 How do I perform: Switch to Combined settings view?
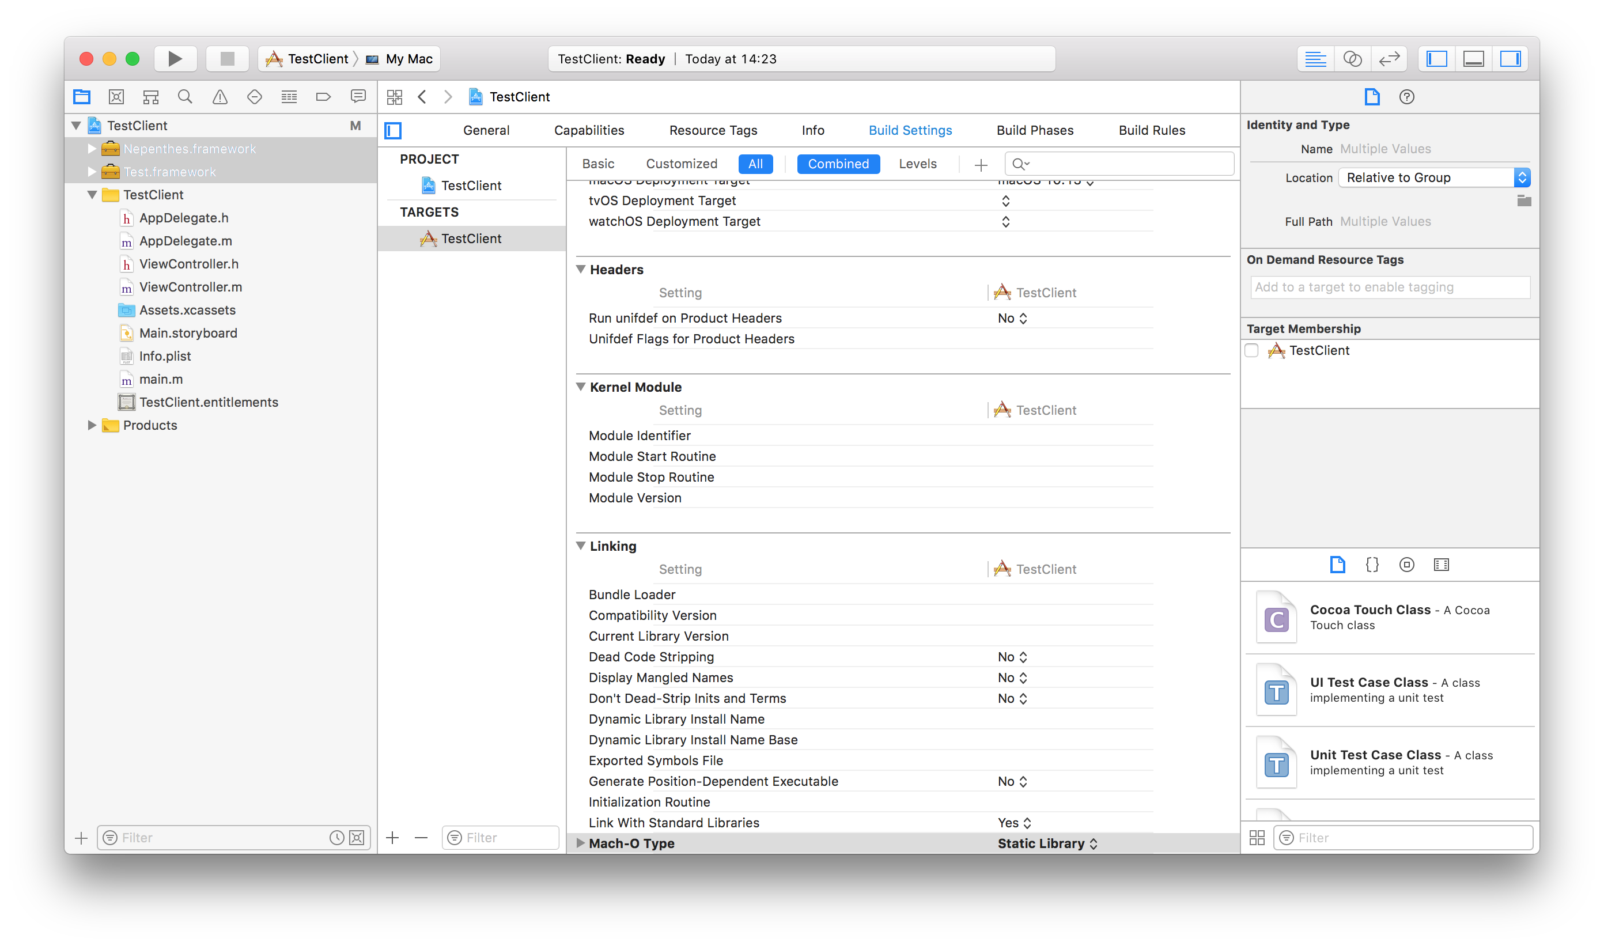[x=838, y=164]
